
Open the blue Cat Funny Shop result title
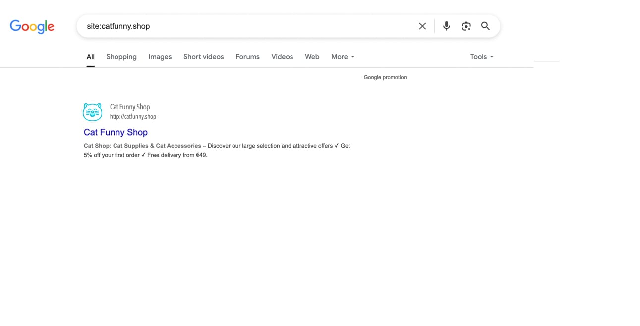(116, 132)
